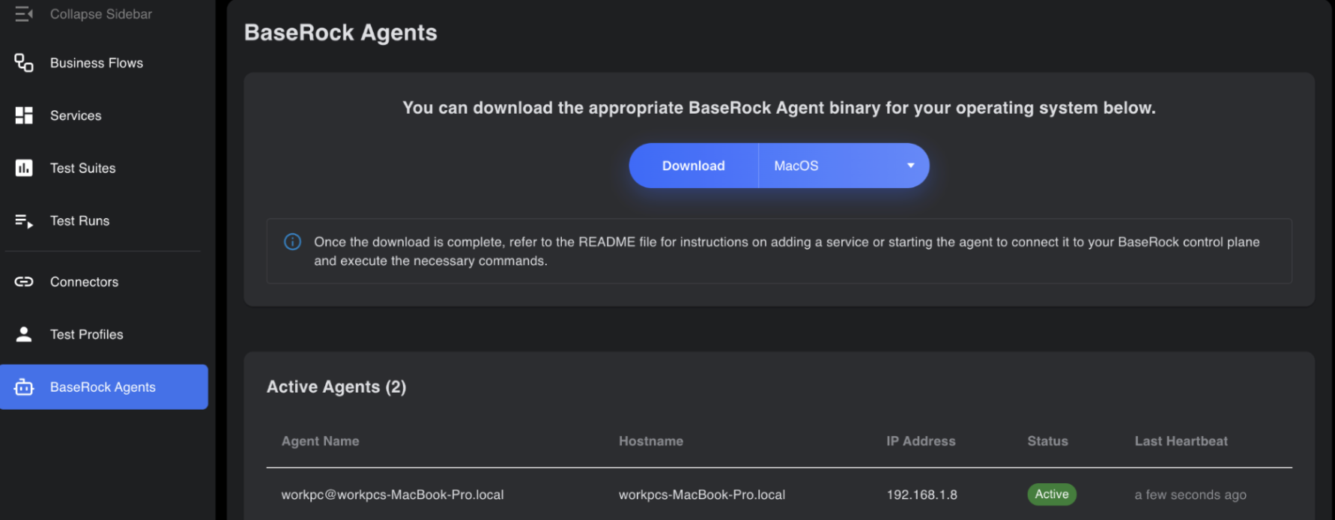Go to the Connectors page
Screen dimensions: 1335x520
[x=84, y=282]
